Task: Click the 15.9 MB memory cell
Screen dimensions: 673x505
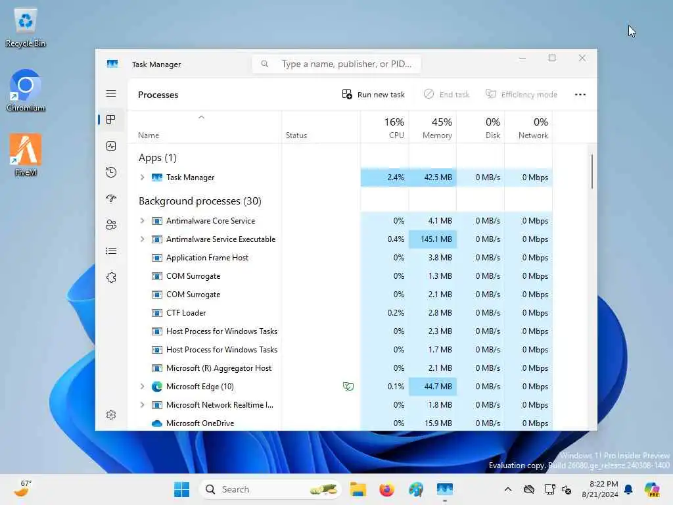Action: click(432, 423)
